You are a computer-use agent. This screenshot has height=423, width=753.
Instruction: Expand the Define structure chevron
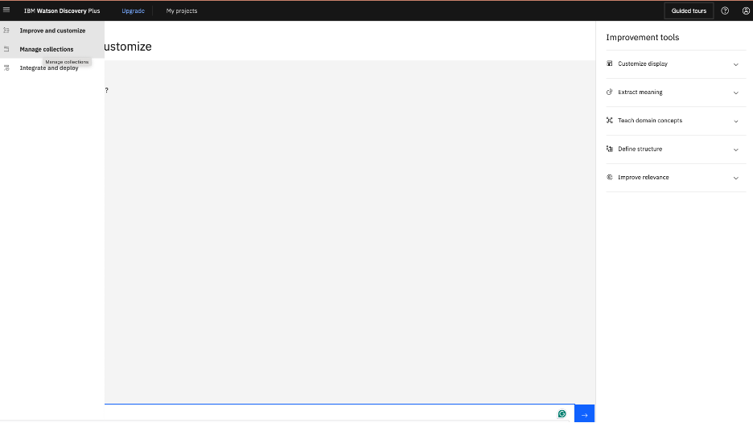(735, 150)
